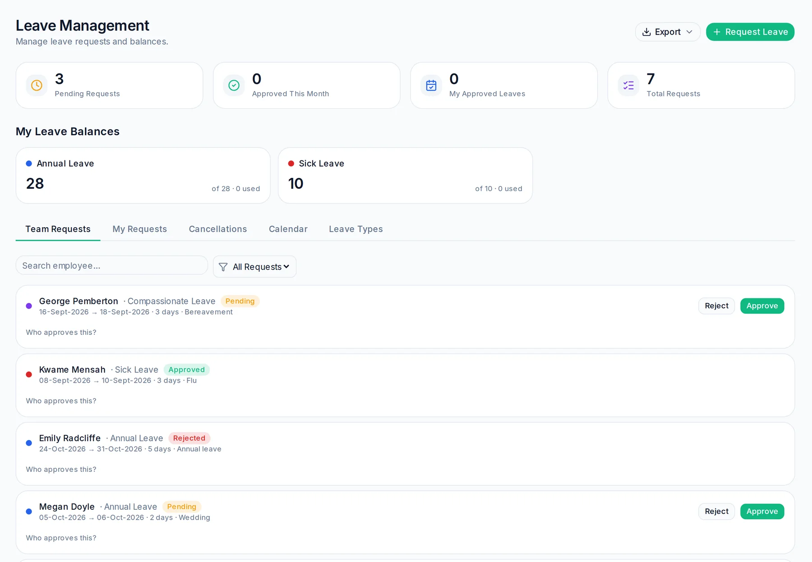
Task: Click the download icon in Export button
Action: point(646,32)
